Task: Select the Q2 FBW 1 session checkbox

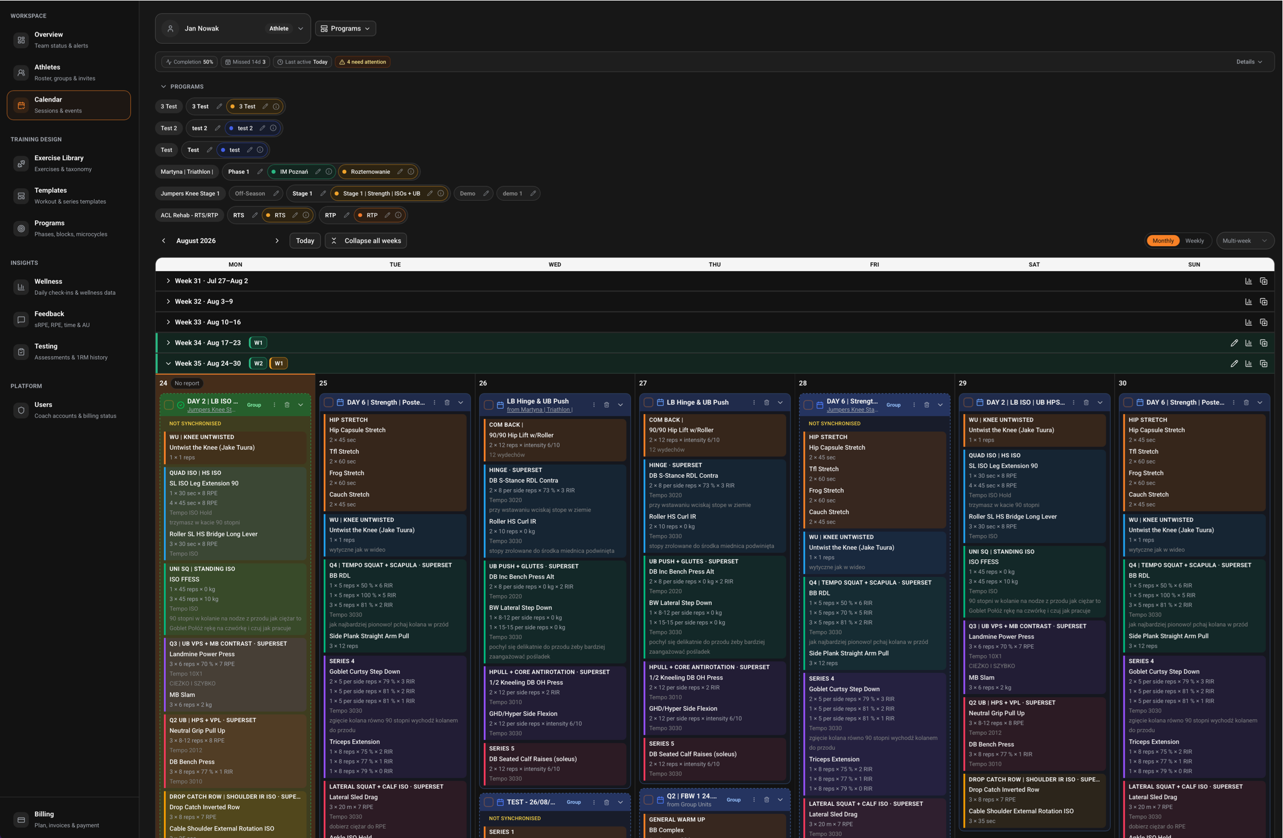Action: click(649, 800)
